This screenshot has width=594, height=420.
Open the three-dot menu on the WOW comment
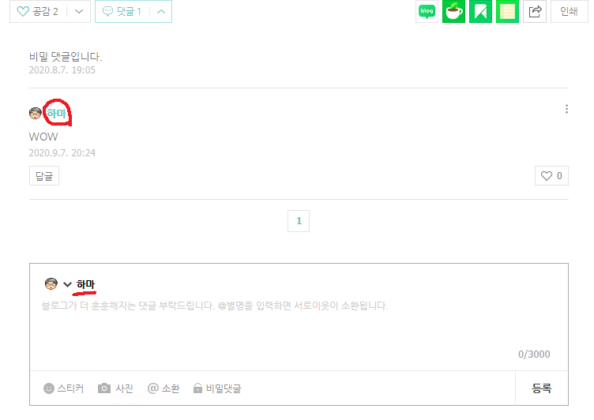pos(566,109)
